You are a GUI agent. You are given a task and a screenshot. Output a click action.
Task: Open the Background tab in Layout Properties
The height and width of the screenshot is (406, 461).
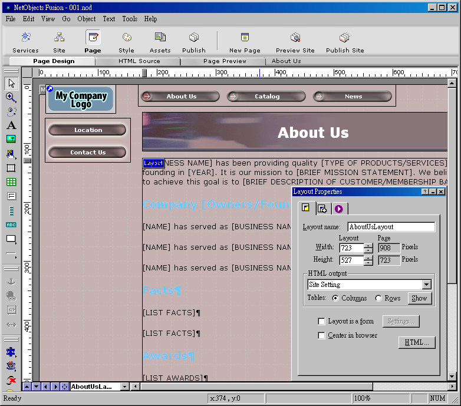coord(322,209)
